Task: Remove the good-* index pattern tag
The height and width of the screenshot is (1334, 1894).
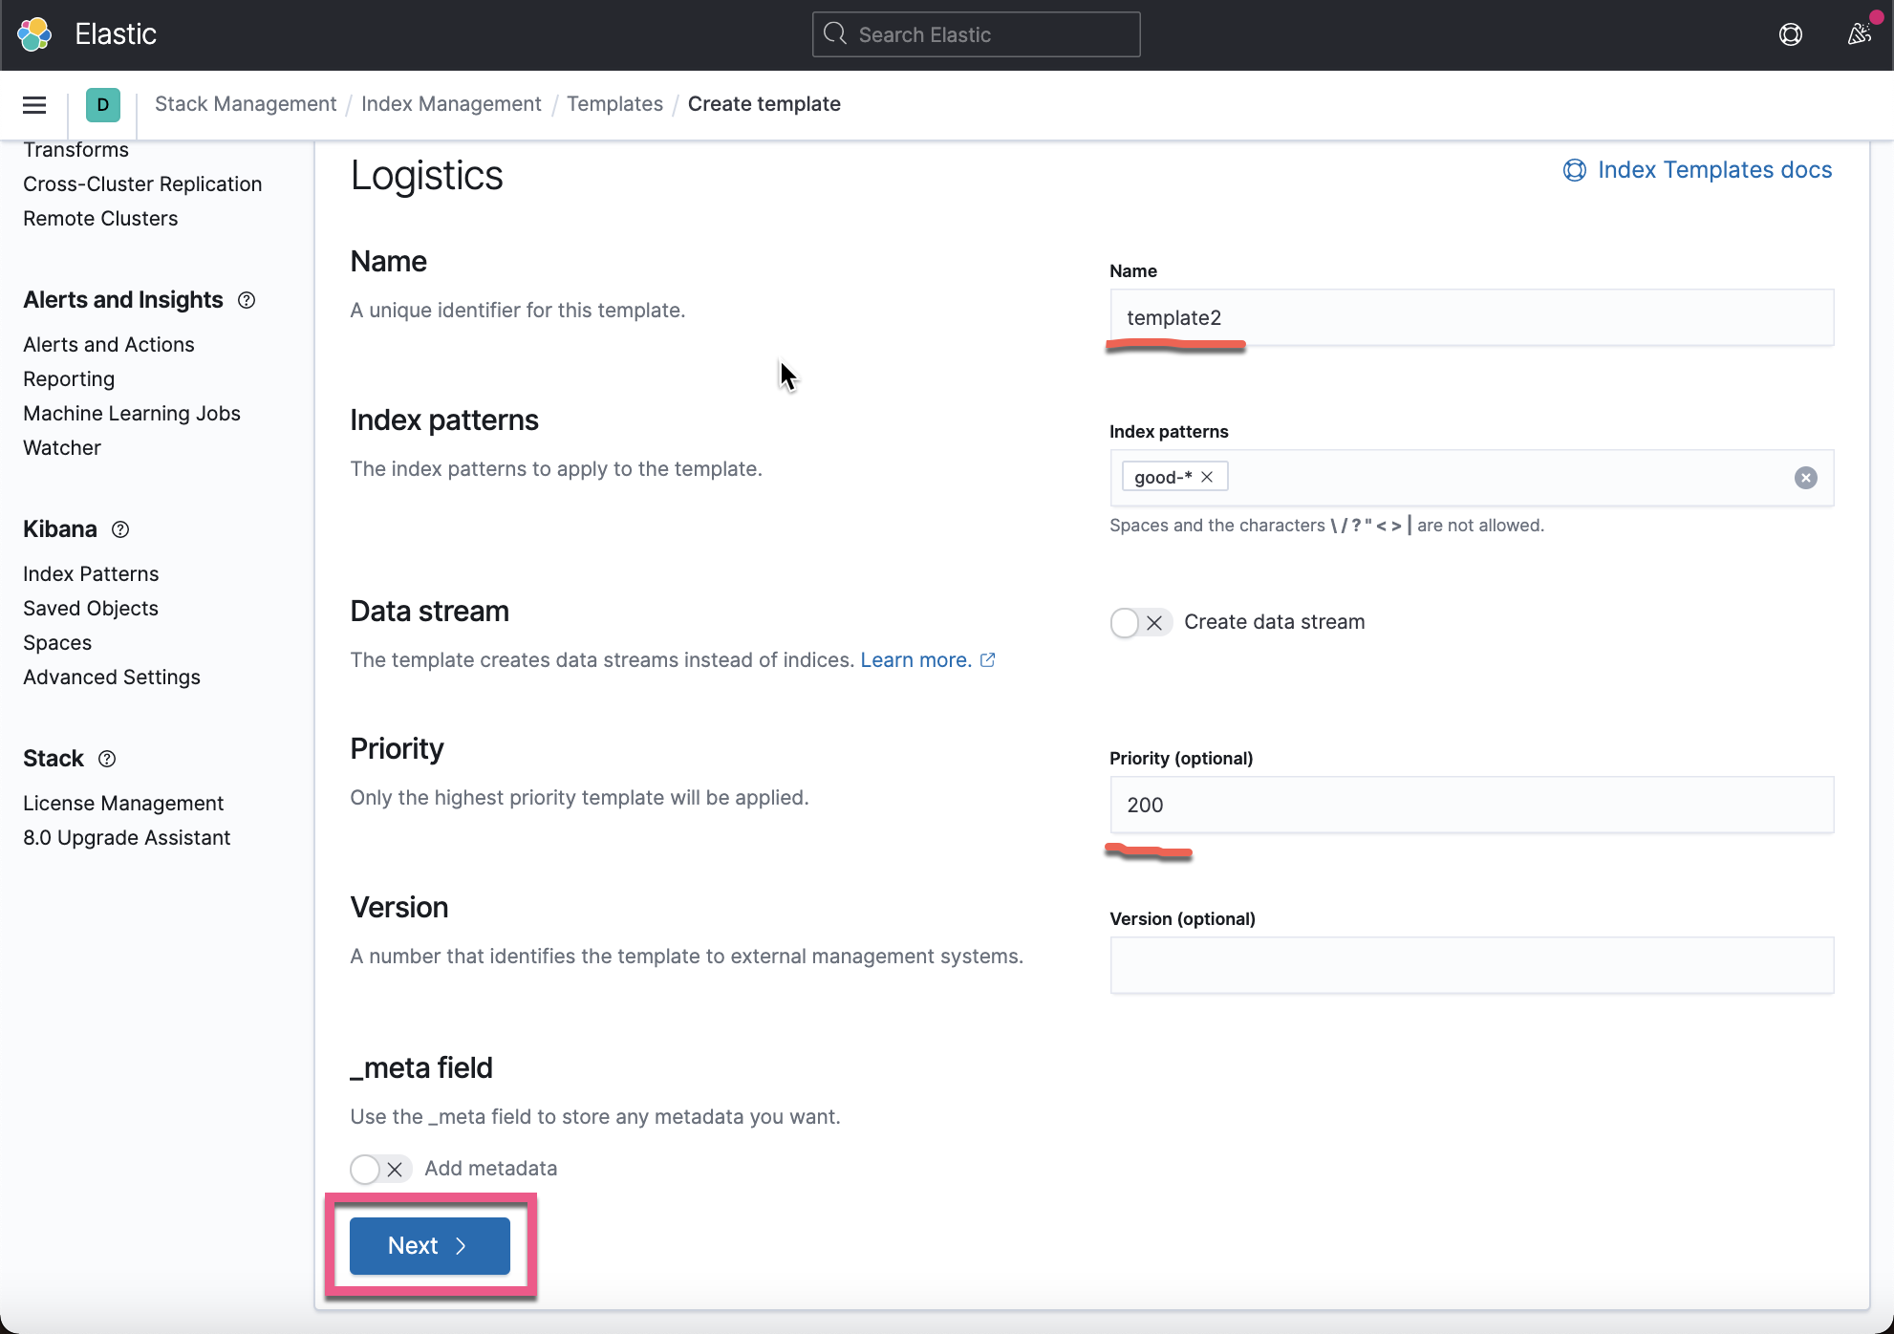Action: pos(1207,476)
